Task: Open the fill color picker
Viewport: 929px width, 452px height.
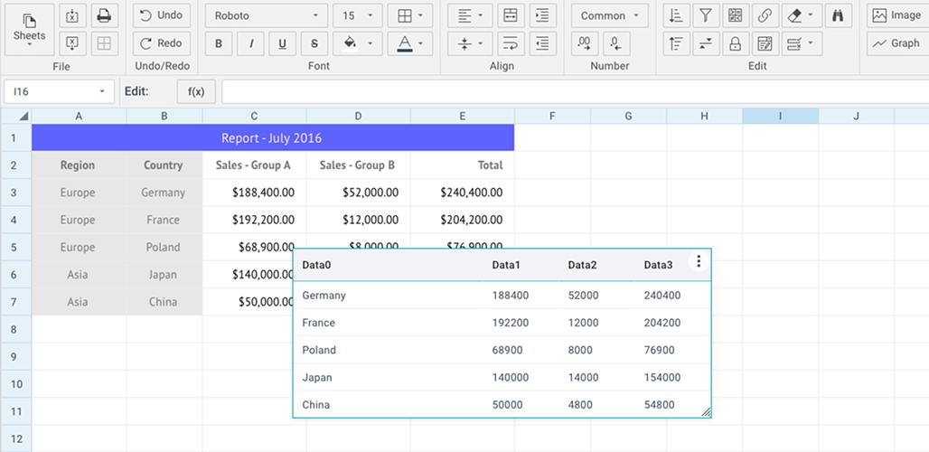Action: tap(356, 43)
